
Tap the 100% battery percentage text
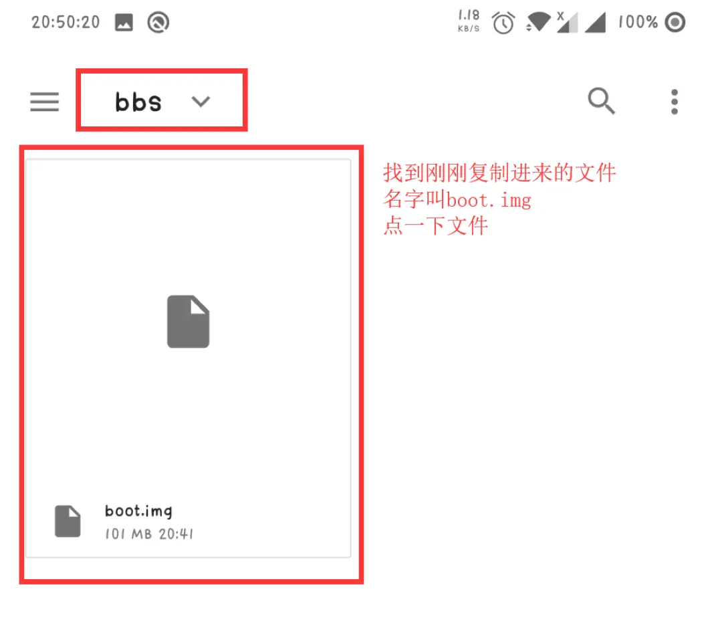pos(638,22)
